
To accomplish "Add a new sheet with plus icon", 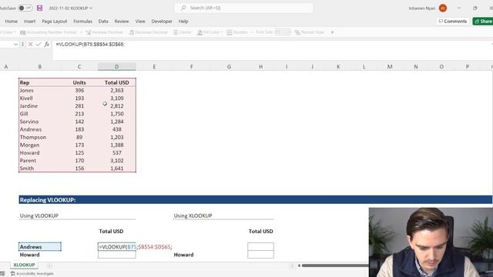I will [49, 265].
